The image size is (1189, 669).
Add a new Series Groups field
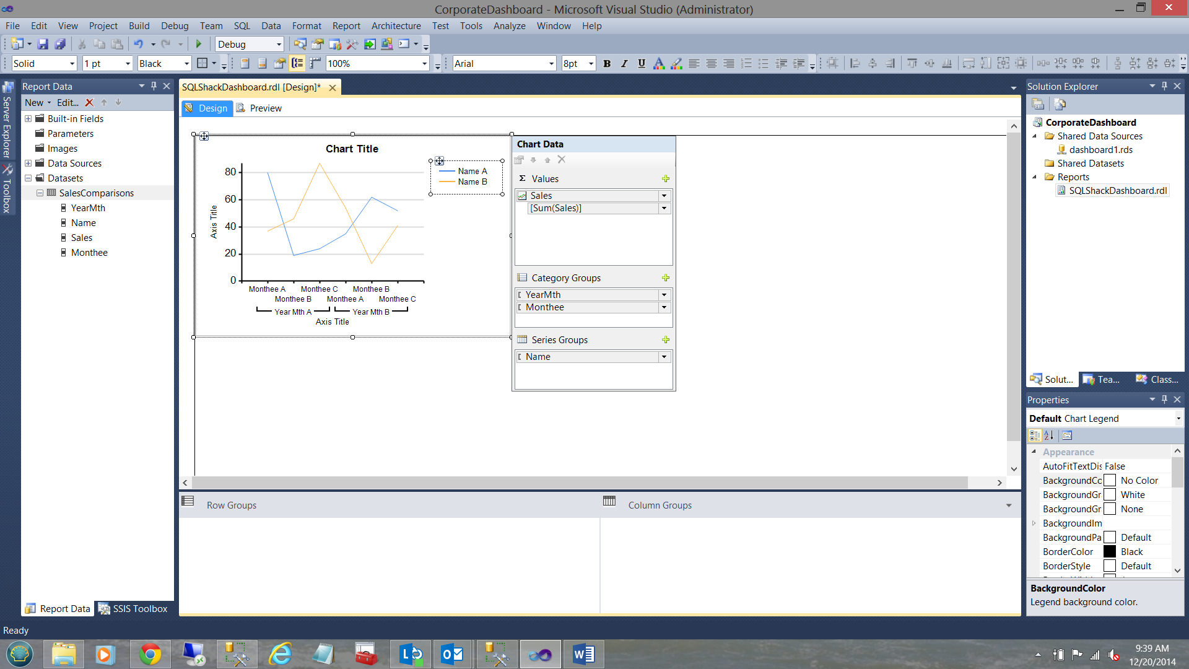pos(666,339)
